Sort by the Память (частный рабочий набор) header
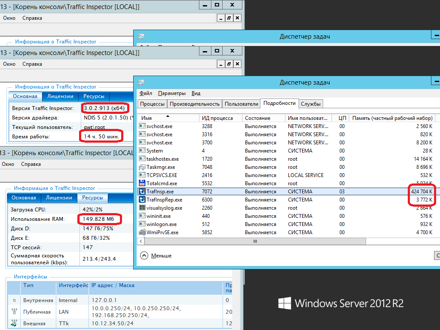The image size is (440, 330). pyautogui.click(x=393, y=118)
